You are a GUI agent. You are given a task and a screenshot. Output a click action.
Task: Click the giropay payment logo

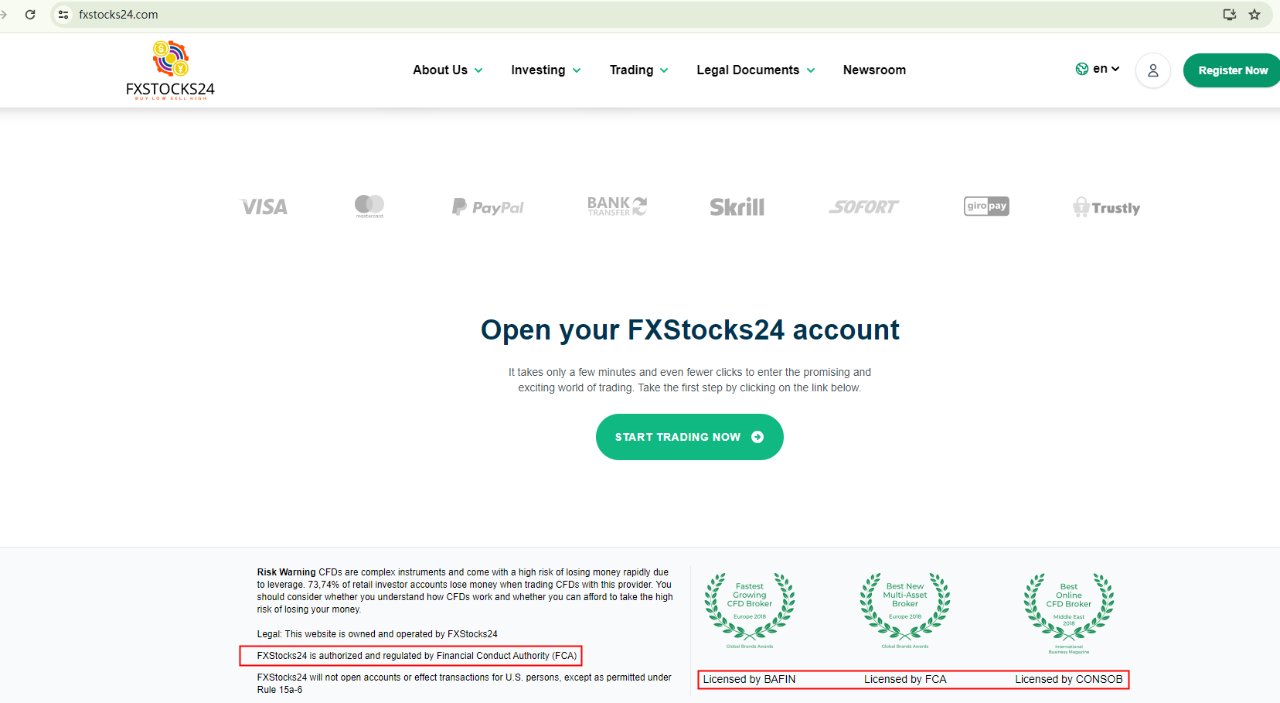coord(986,206)
